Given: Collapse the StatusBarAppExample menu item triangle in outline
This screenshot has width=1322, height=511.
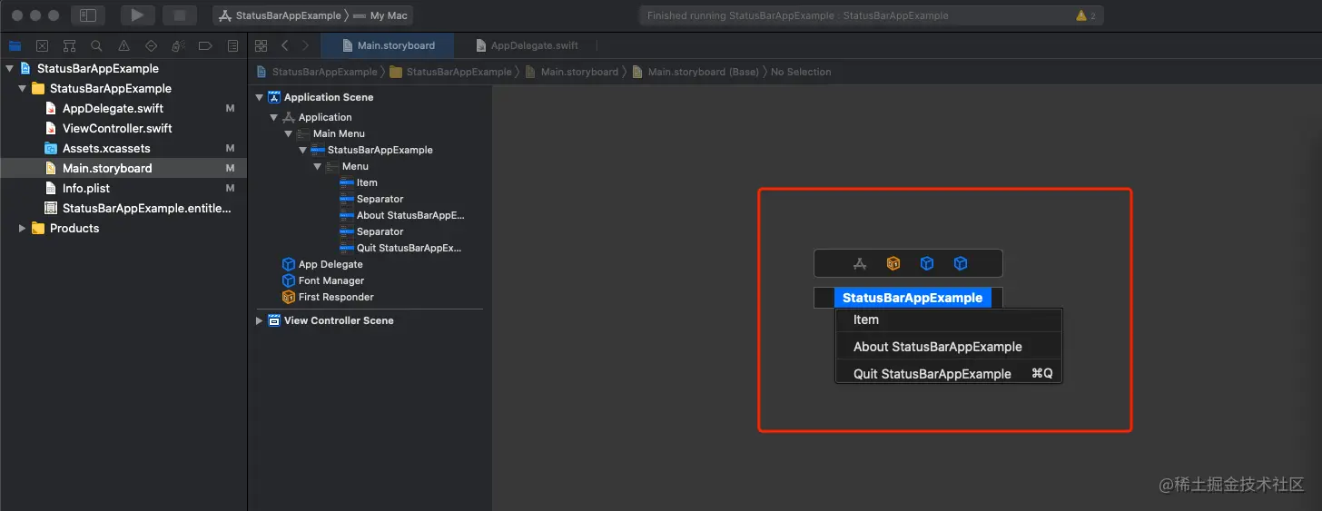Looking at the screenshot, I should 303,150.
